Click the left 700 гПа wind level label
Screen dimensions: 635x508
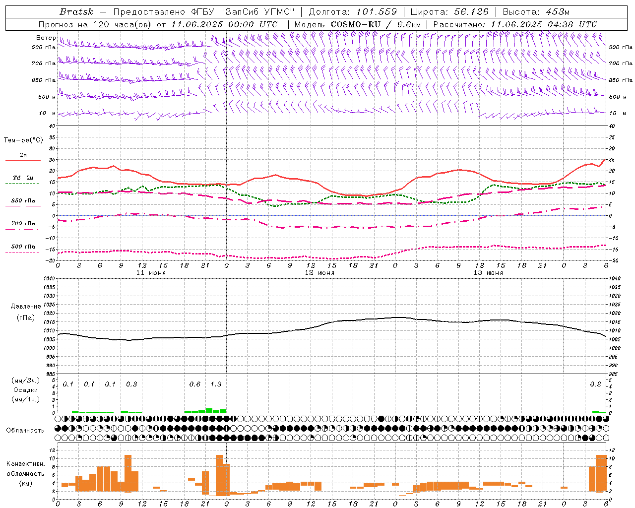coord(44,63)
